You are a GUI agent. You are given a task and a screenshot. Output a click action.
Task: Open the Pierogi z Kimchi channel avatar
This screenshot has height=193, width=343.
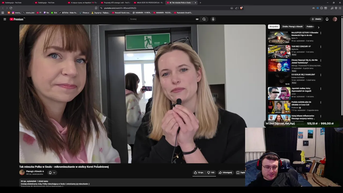pos(22,173)
